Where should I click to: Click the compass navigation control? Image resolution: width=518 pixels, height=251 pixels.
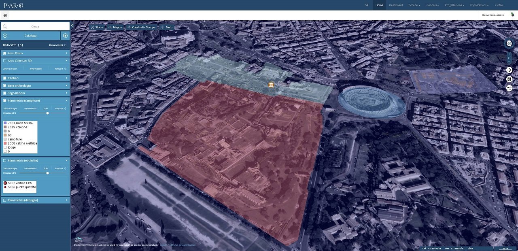pyautogui.click(x=509, y=43)
